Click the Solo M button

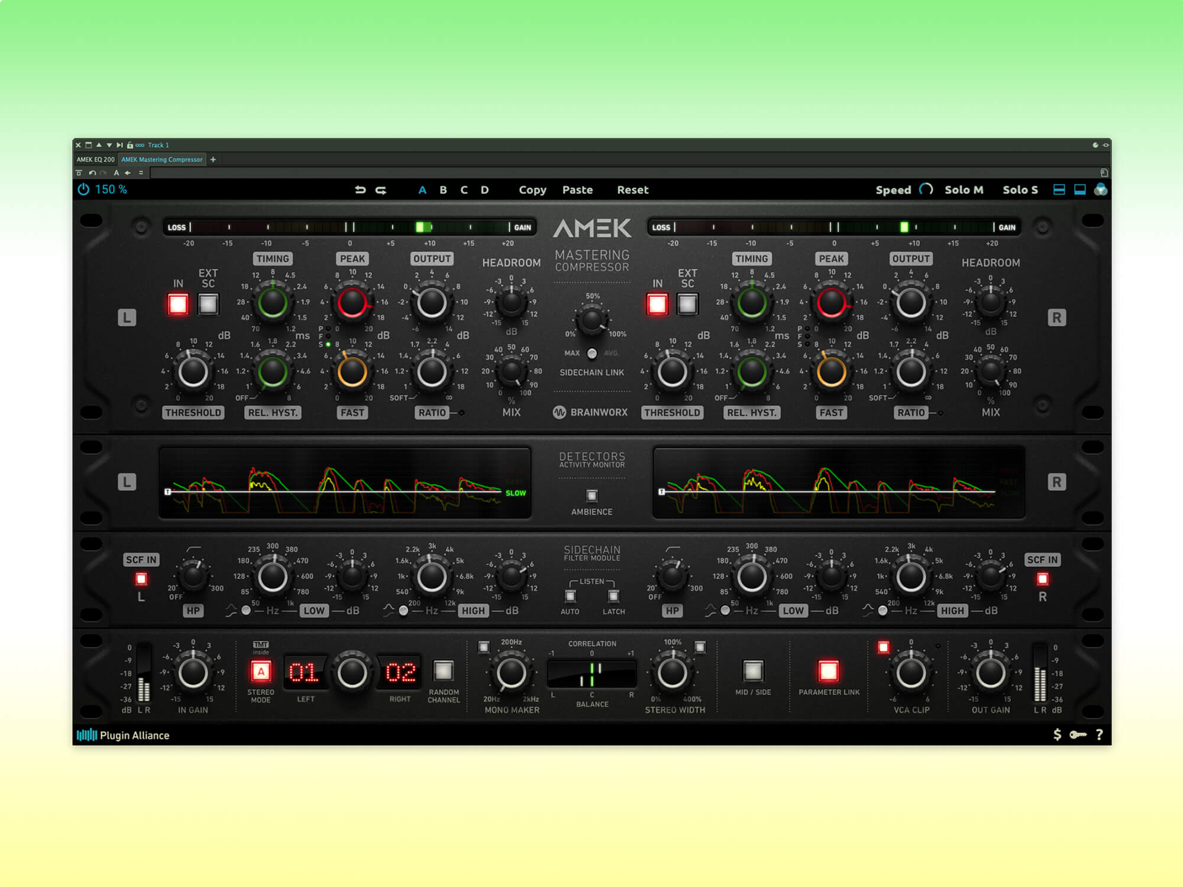[964, 190]
